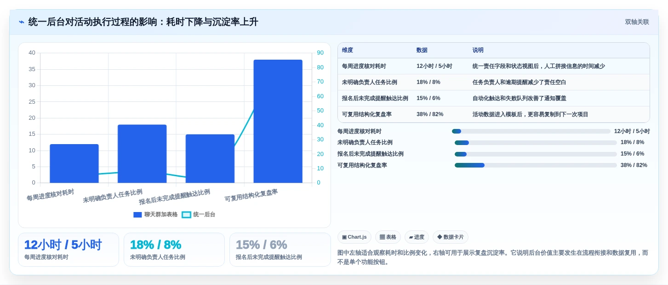Open the 12小时 / 5小时 data card

69,250
